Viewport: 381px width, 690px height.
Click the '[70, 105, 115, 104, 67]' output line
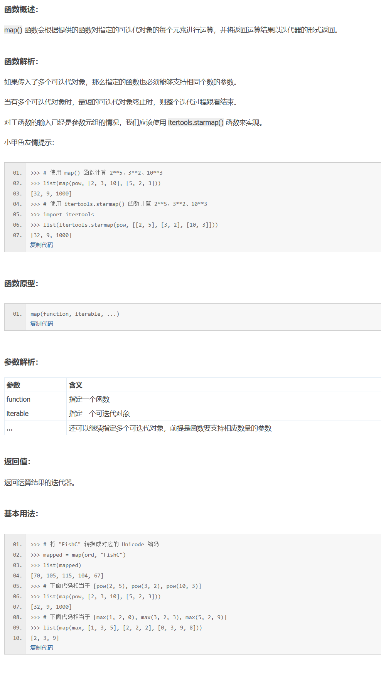pyautogui.click(x=67, y=576)
